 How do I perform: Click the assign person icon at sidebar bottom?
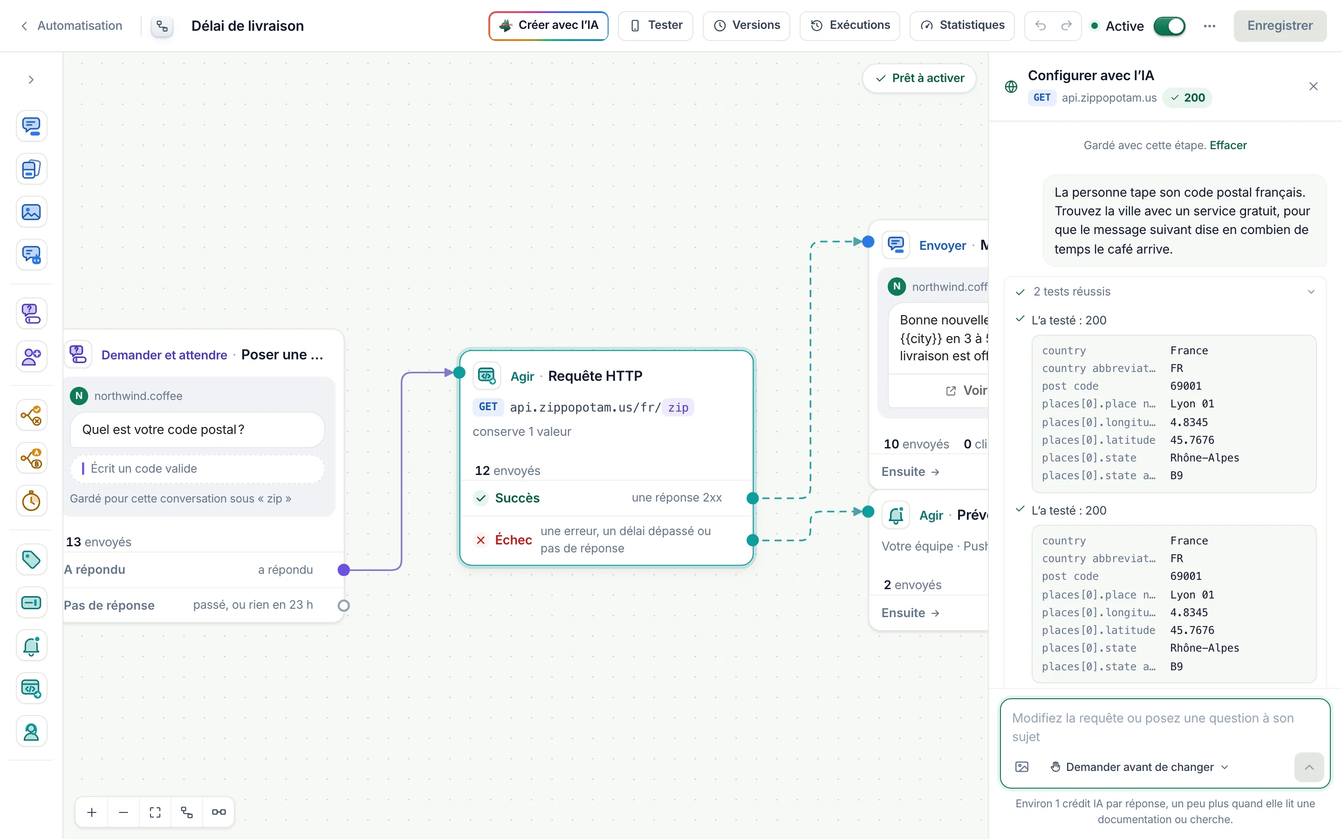pos(31,732)
